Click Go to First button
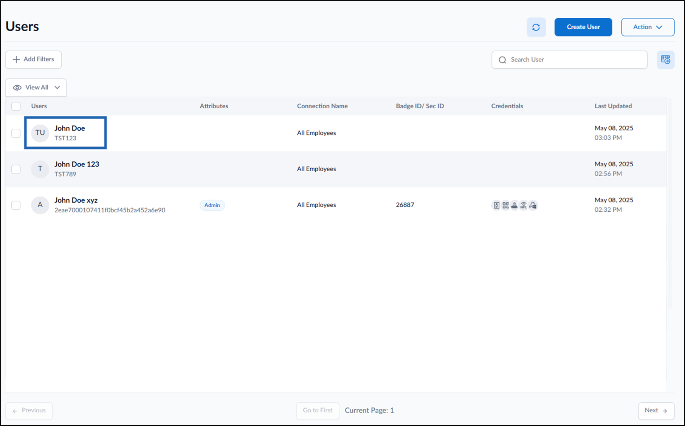685x426 pixels. coord(318,411)
